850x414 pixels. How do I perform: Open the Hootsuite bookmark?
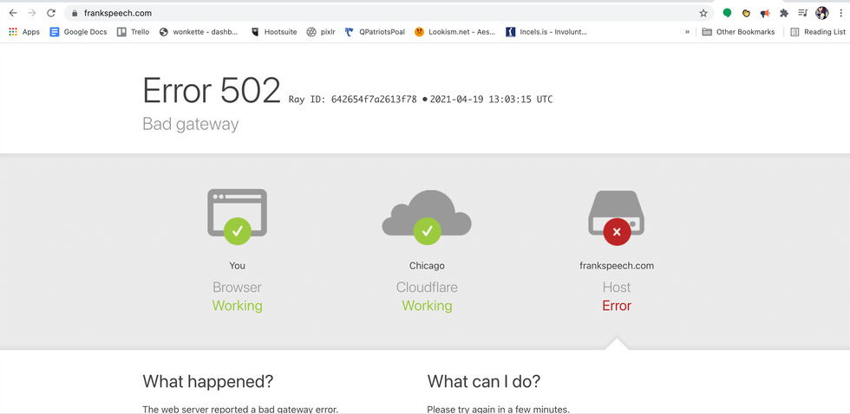point(274,32)
